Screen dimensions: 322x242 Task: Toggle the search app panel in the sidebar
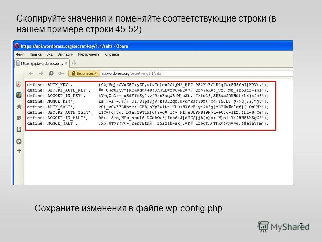pyautogui.click(x=19, y=95)
